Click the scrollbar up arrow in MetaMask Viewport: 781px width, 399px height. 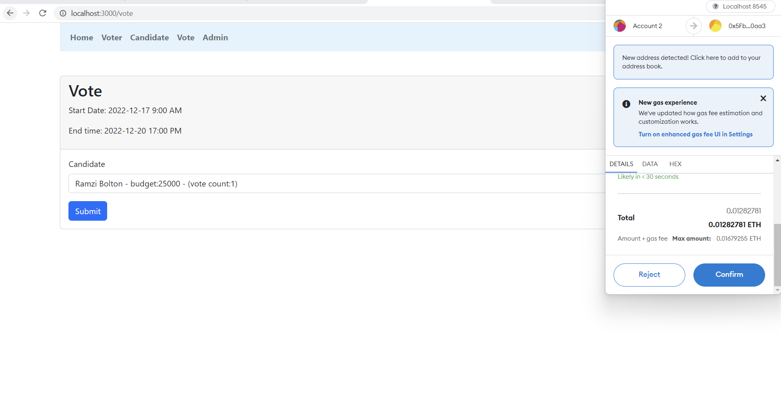point(777,160)
